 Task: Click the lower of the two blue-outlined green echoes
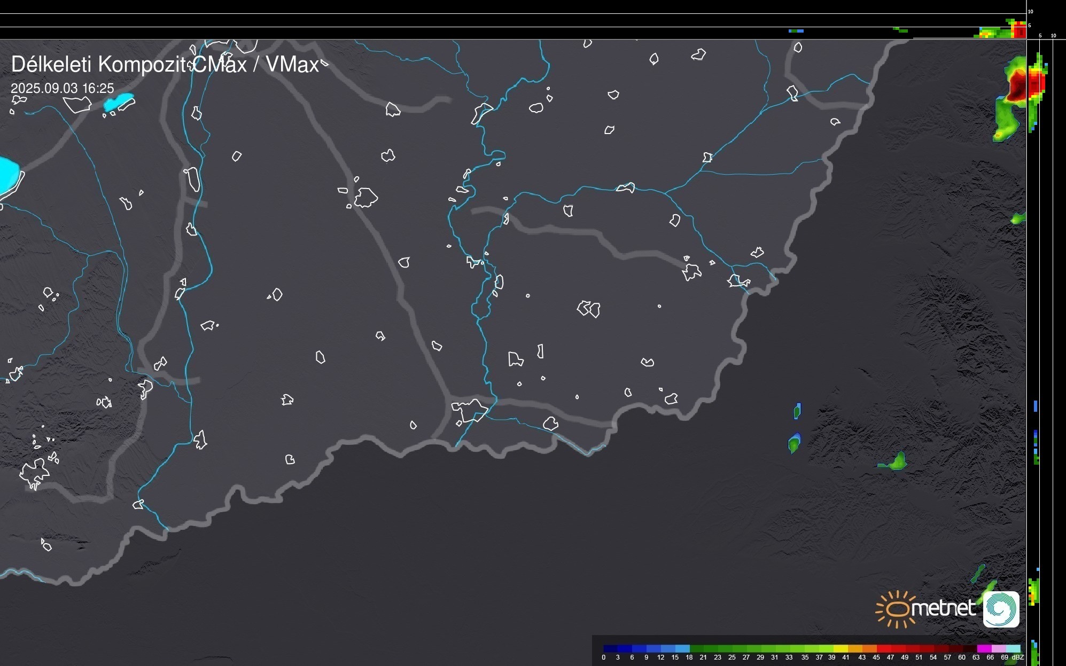tap(794, 444)
